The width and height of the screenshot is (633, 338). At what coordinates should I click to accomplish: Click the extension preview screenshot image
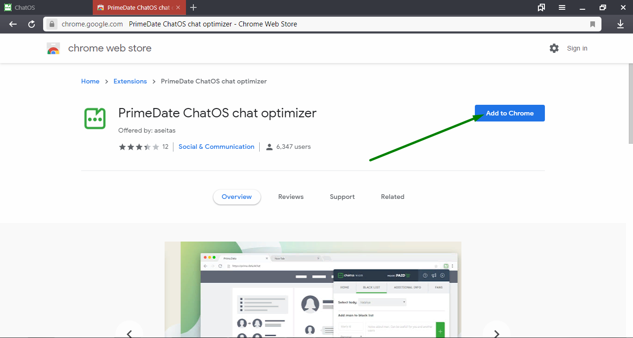tap(313, 289)
